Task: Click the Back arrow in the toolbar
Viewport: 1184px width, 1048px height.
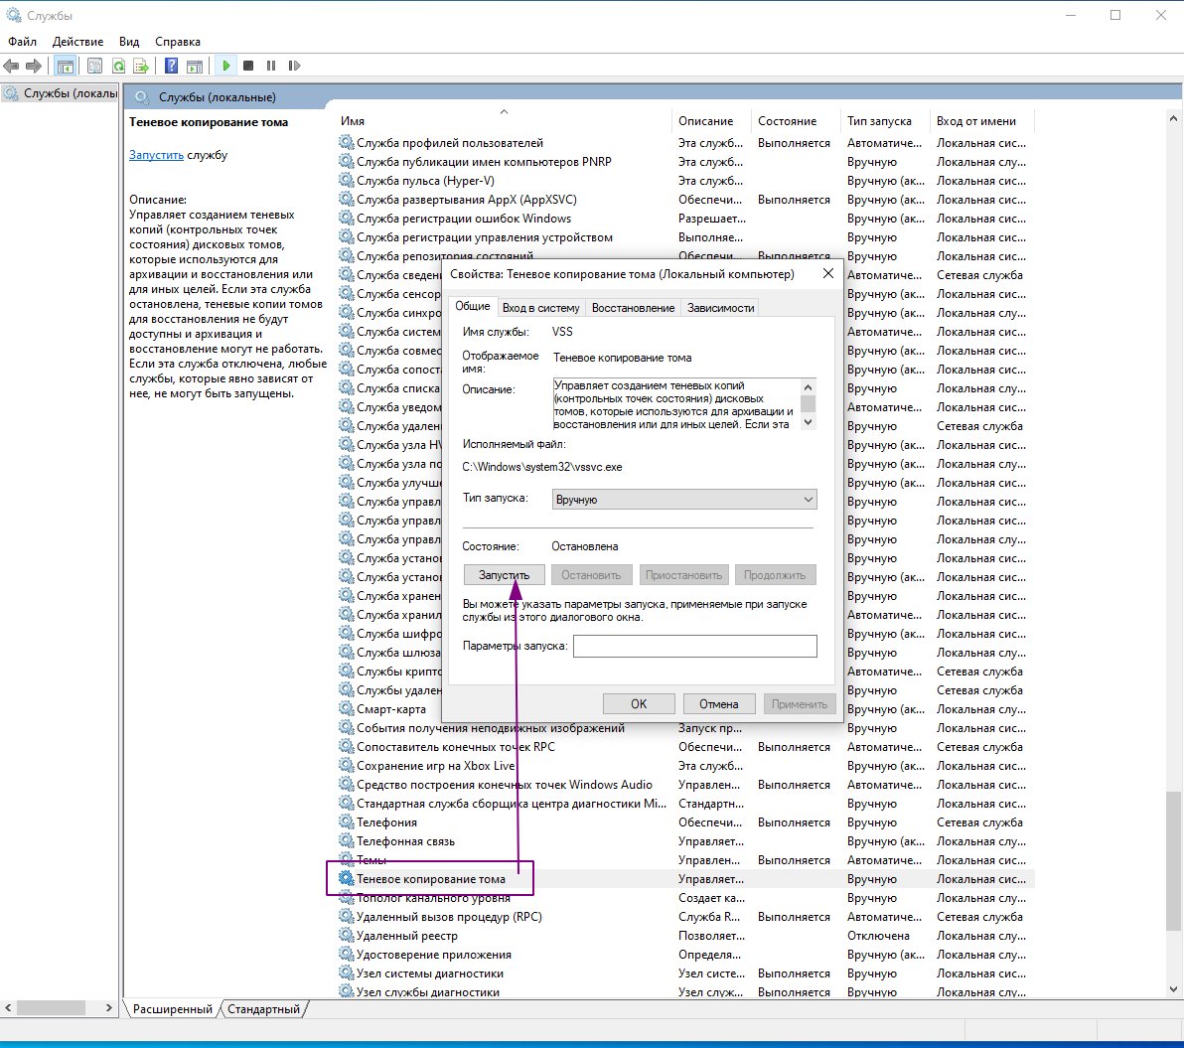Action: (11, 67)
